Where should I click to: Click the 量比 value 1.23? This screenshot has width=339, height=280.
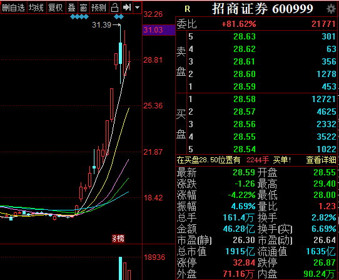tap(327, 206)
